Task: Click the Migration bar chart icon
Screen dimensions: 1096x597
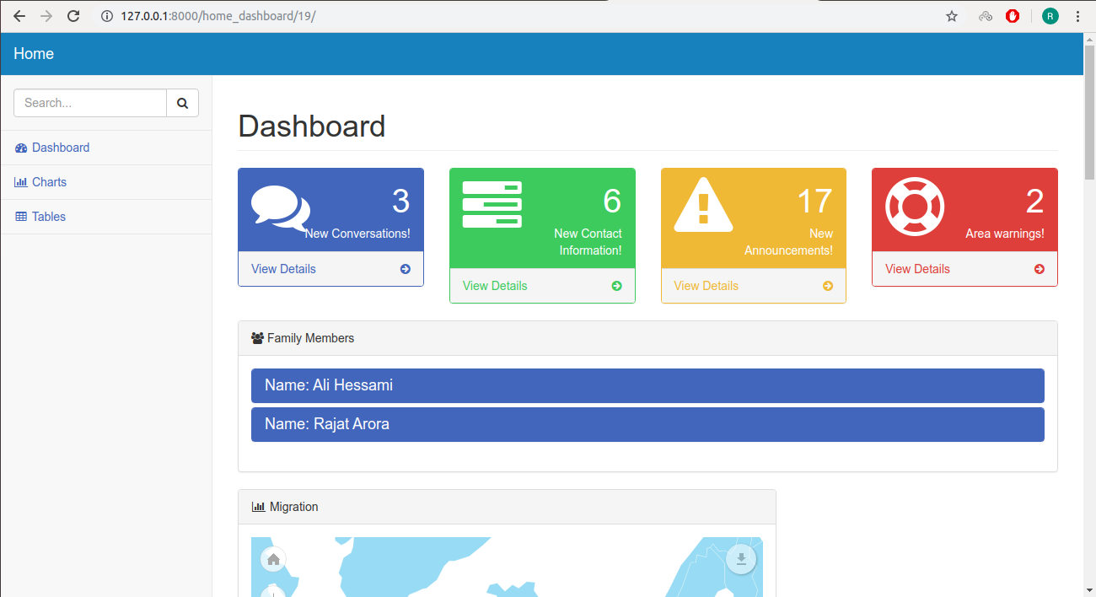Action: (258, 507)
